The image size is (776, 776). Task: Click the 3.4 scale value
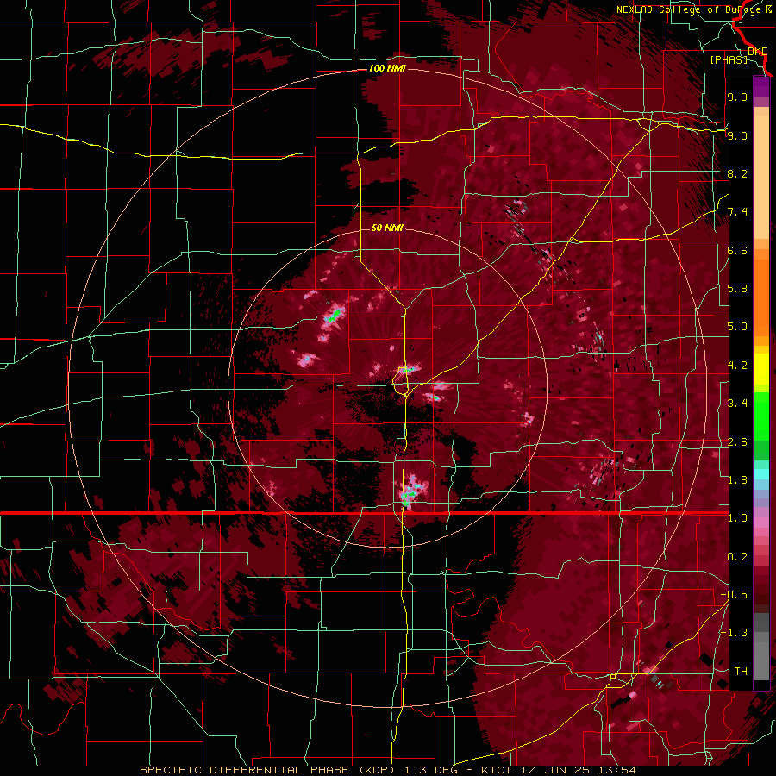737,404
